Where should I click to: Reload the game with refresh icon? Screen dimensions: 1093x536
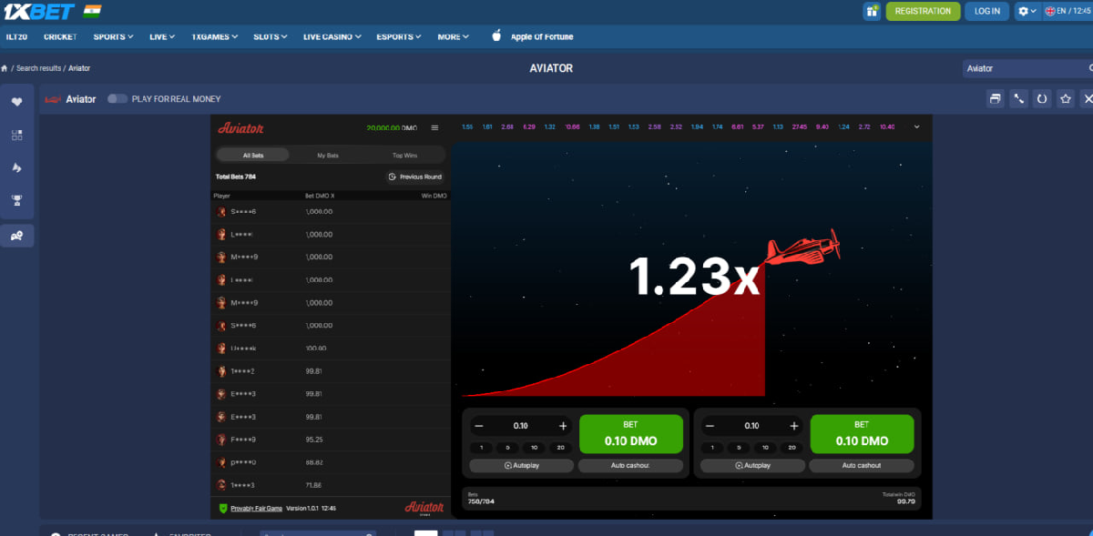click(x=1042, y=98)
